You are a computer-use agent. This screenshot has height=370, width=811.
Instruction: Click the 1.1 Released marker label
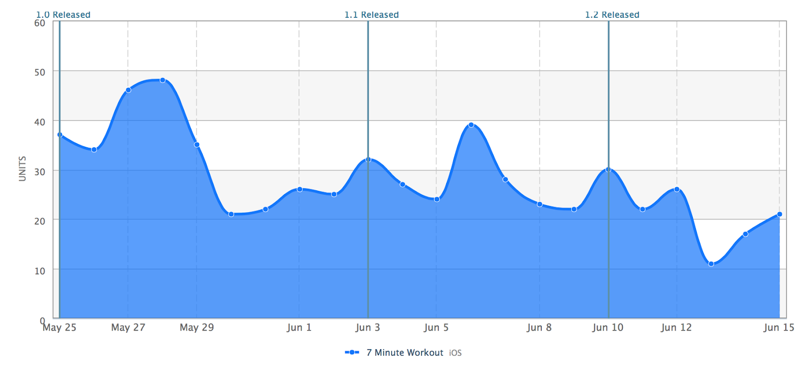click(x=372, y=15)
